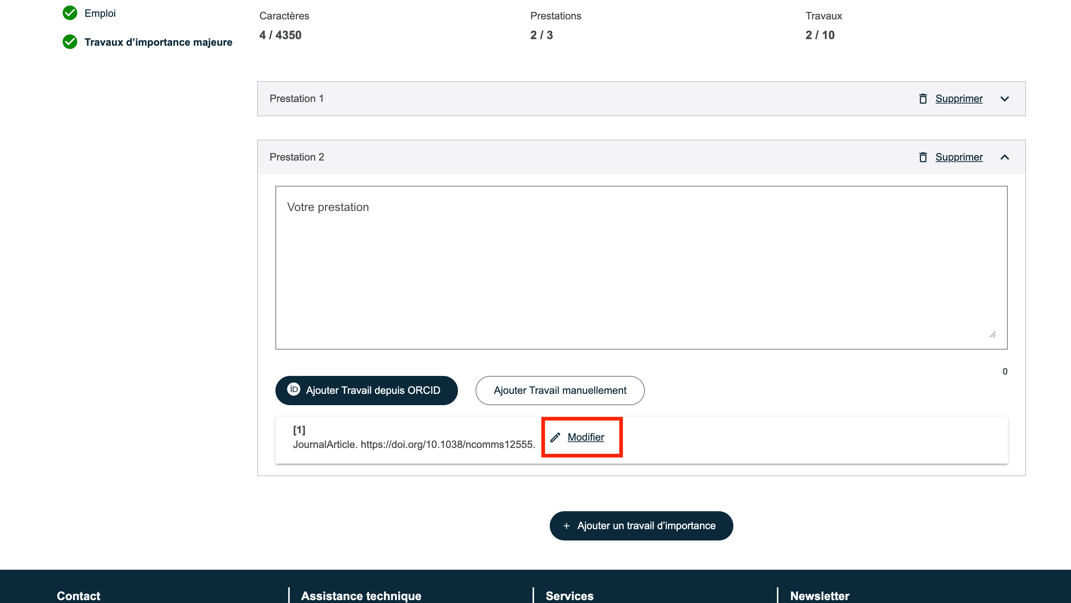Open the Travaux d'importance majeure section

pos(158,42)
